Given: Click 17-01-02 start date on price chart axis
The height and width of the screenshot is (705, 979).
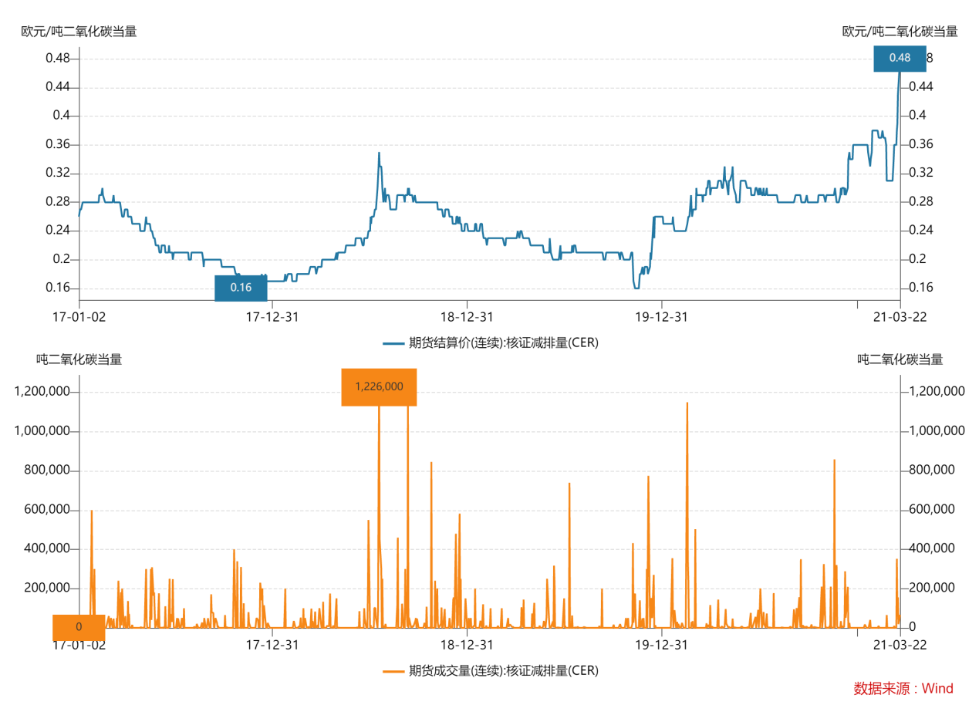Looking at the screenshot, I should click(x=79, y=317).
